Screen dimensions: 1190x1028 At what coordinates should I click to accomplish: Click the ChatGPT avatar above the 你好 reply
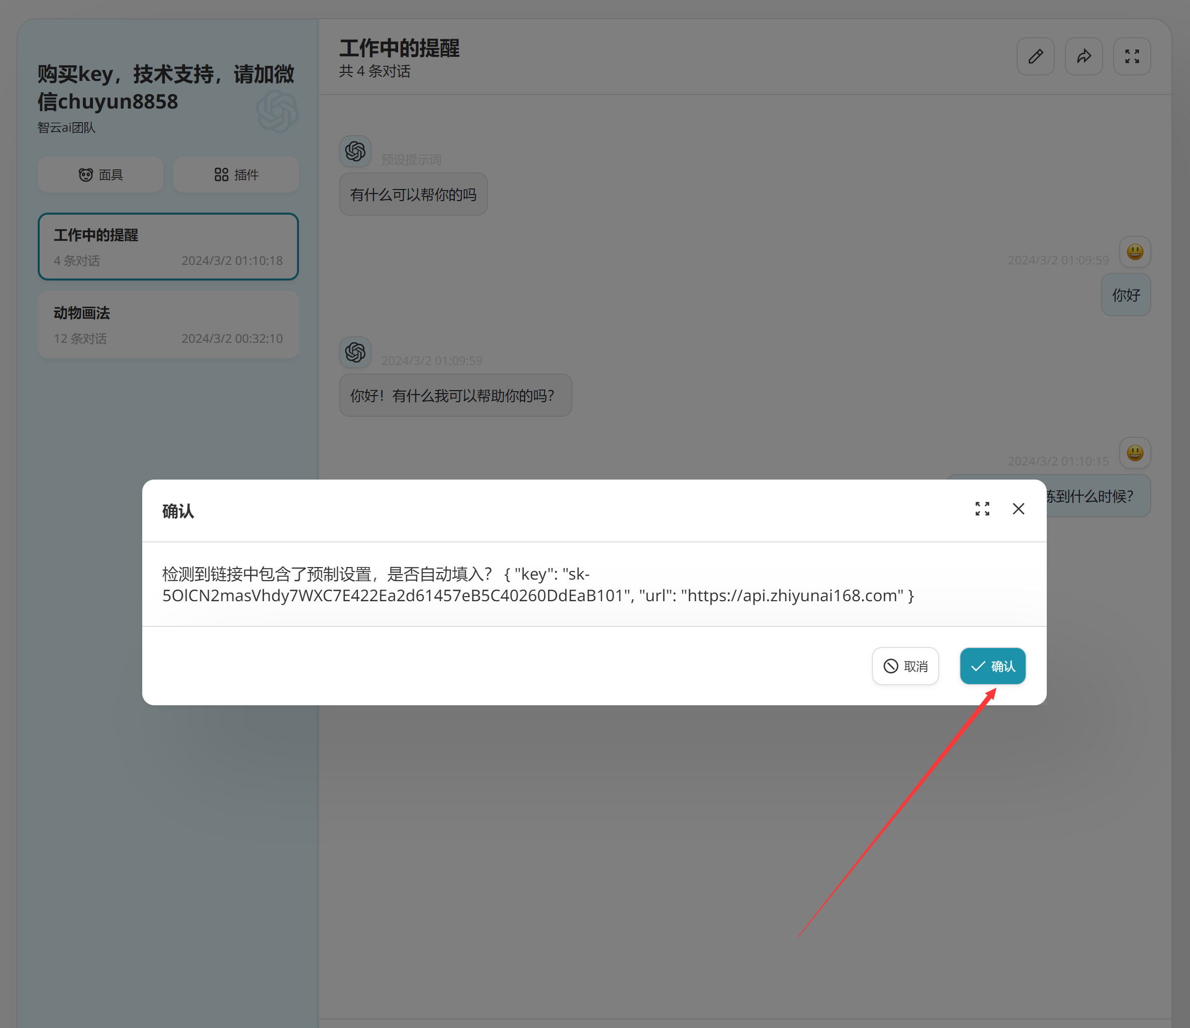pos(355,352)
